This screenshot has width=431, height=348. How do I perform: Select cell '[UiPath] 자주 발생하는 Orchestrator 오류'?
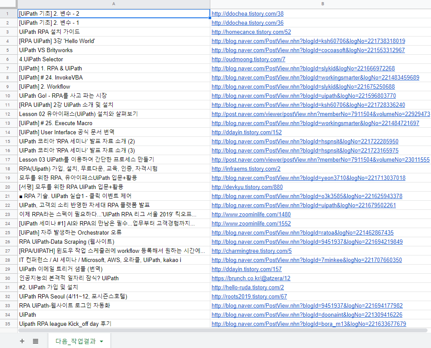point(114,232)
